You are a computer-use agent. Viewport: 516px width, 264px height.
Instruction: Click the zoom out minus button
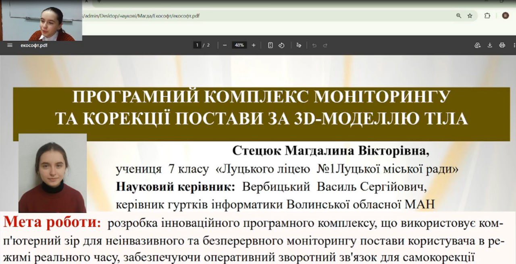225,45
